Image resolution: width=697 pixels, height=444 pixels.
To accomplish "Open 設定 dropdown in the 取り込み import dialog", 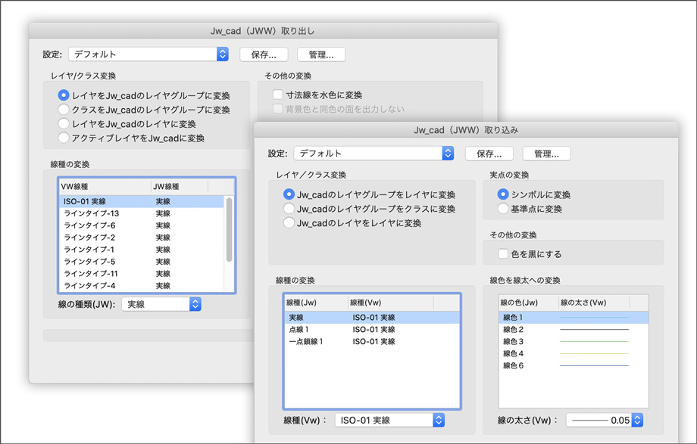I will tap(374, 154).
